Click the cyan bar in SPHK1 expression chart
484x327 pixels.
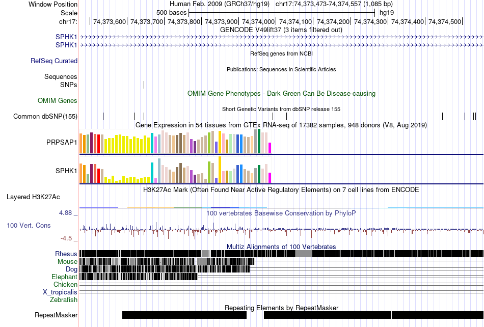152,173
